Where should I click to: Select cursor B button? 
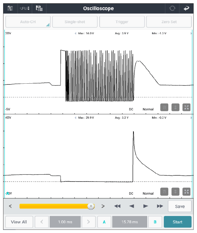pos(155,222)
